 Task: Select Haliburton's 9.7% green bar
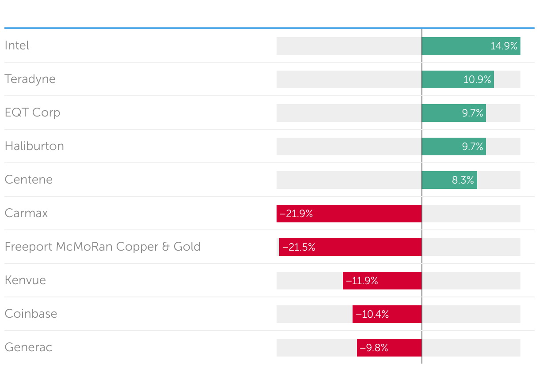tap(454, 146)
